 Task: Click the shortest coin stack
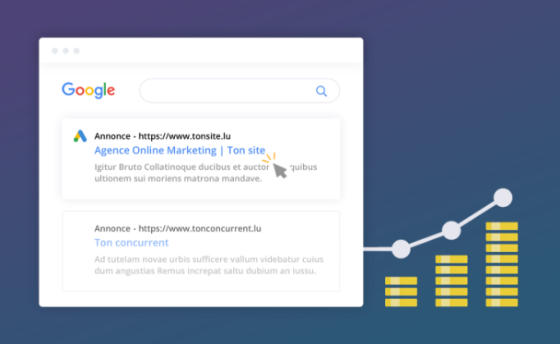pyautogui.click(x=401, y=292)
